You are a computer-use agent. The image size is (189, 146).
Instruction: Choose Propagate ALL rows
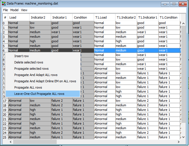pyautogui.click(x=43, y=87)
